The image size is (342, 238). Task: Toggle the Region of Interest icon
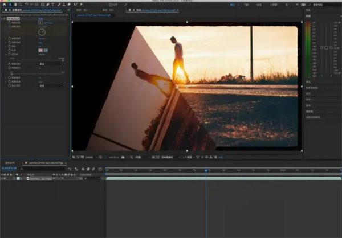click(153, 157)
